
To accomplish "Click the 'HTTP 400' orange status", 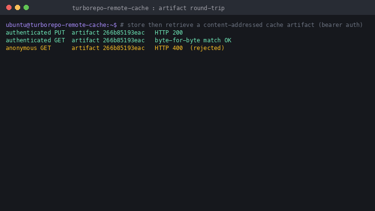I will 169,48.
